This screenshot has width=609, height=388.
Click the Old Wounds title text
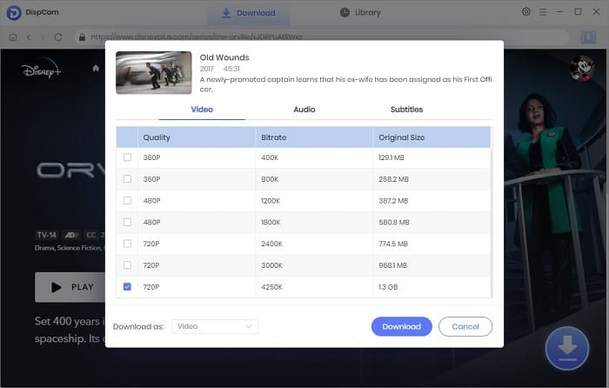224,57
